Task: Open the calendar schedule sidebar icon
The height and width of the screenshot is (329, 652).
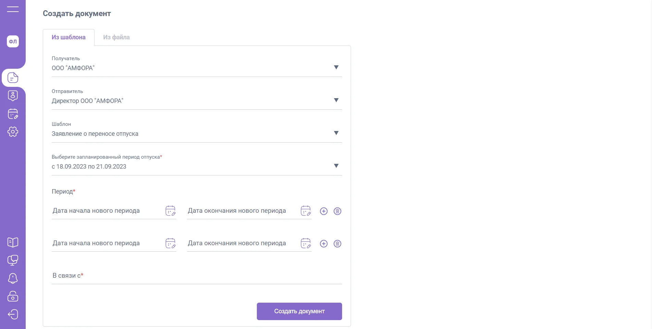Action: tap(13, 114)
